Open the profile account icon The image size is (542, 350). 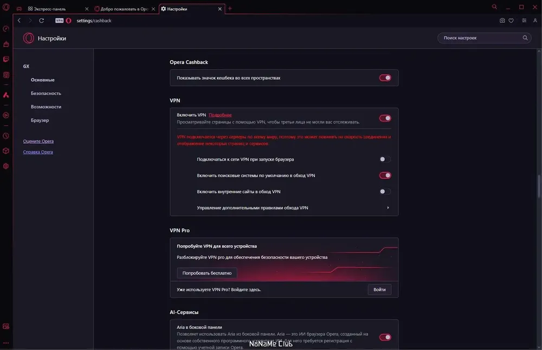tap(535, 21)
